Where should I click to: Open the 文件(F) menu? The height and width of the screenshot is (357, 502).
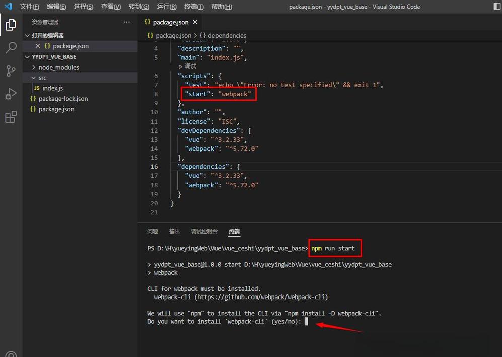point(29,7)
